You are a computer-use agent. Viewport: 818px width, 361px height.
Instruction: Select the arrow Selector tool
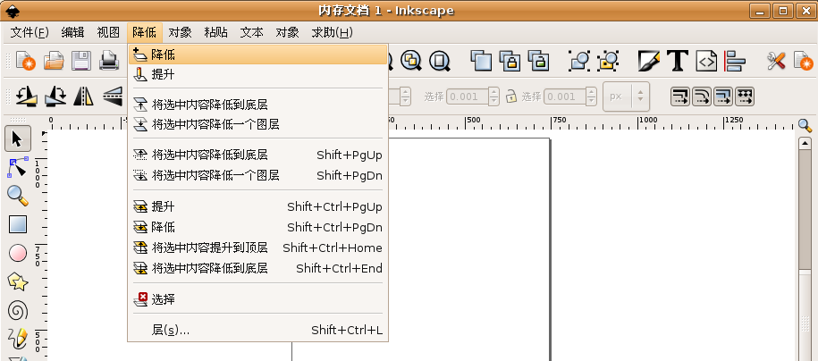(x=17, y=139)
